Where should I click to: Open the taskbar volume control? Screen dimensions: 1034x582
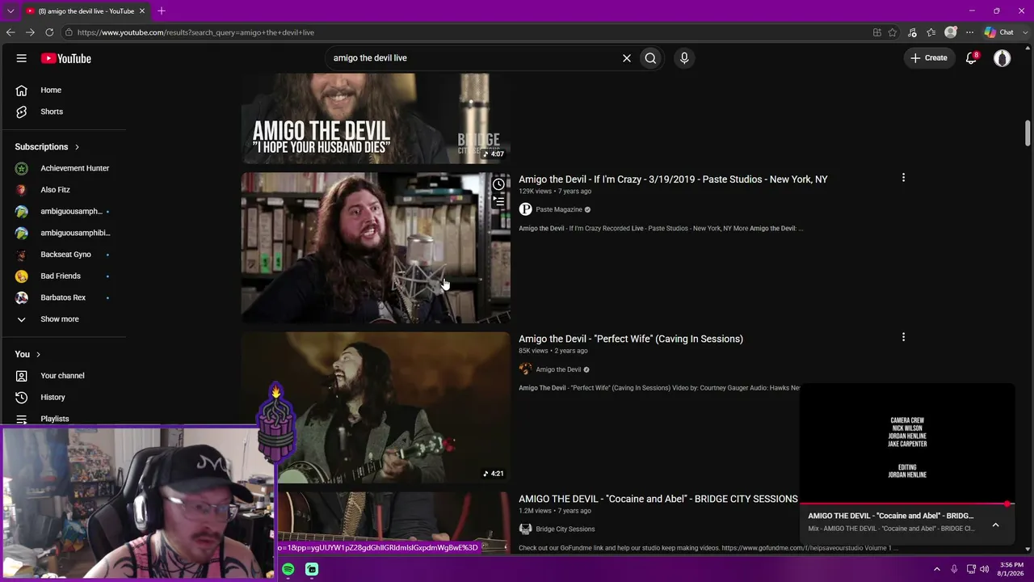(984, 569)
